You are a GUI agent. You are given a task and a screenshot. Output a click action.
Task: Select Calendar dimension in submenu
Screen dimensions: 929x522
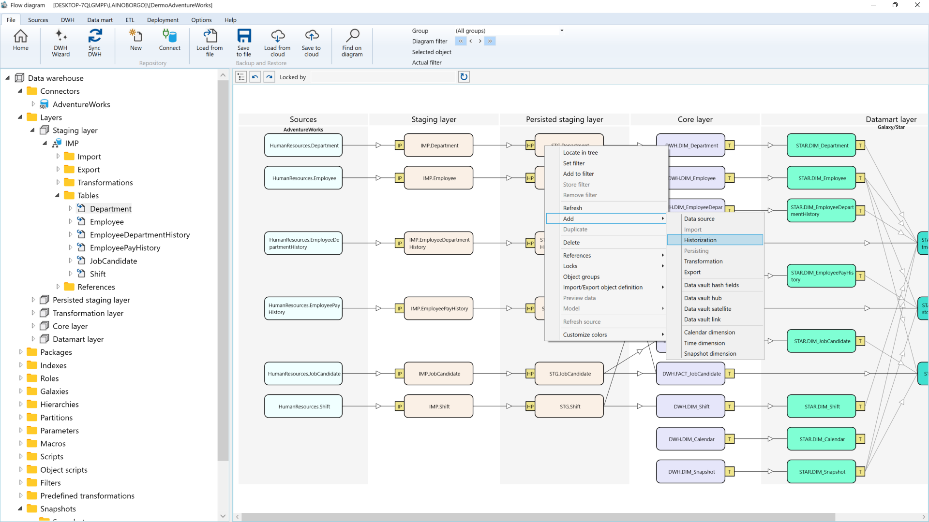click(x=715, y=332)
